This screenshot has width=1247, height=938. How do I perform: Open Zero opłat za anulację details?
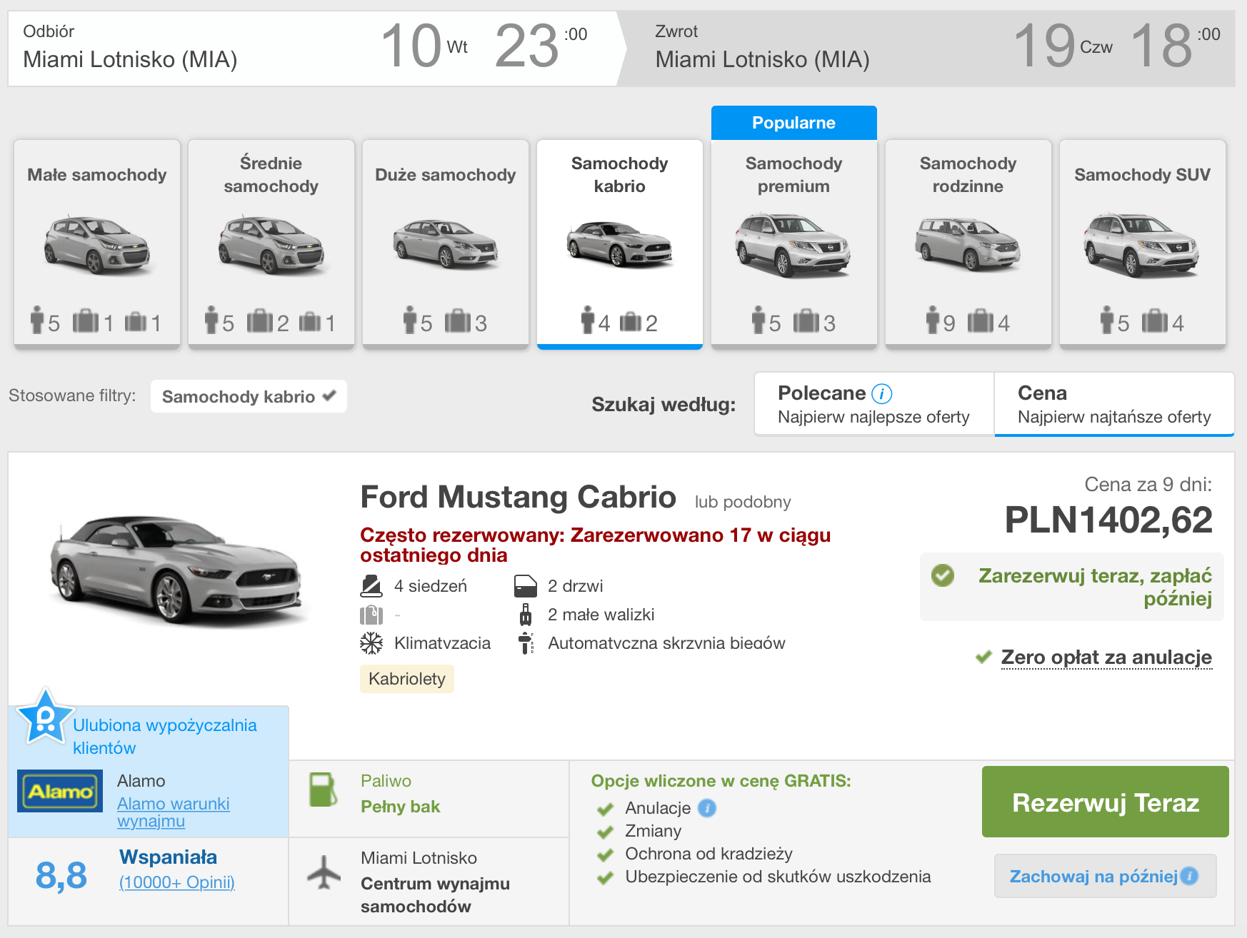[x=1106, y=657]
